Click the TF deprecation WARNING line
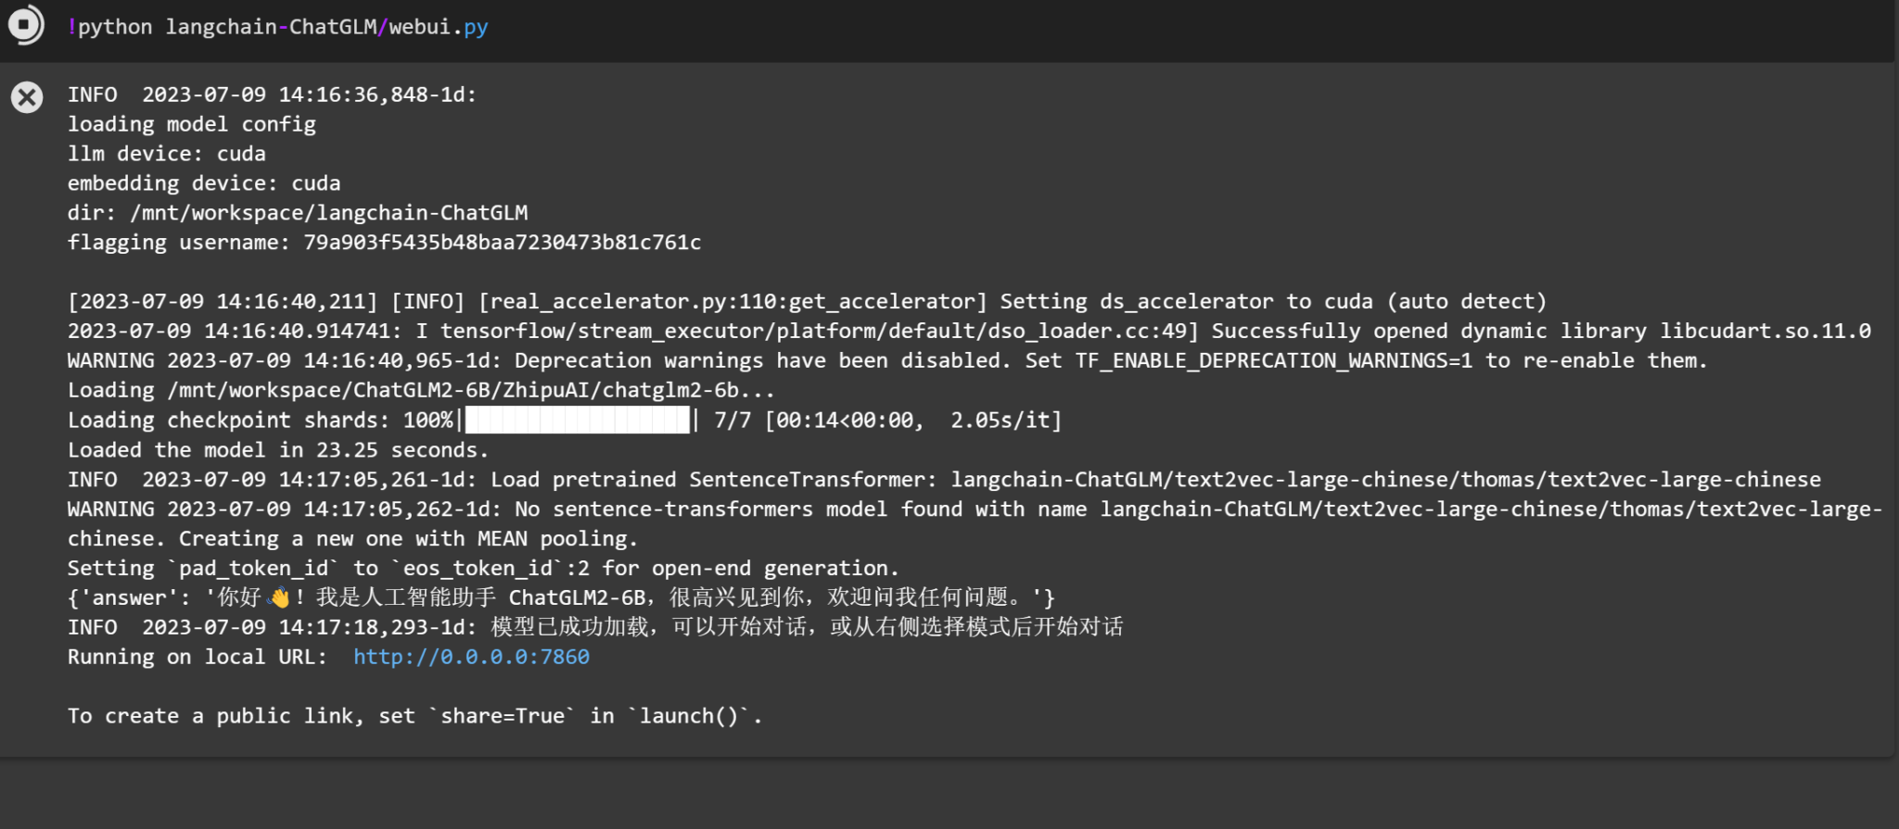Viewport: 1899px width, 829px height. tap(887, 361)
